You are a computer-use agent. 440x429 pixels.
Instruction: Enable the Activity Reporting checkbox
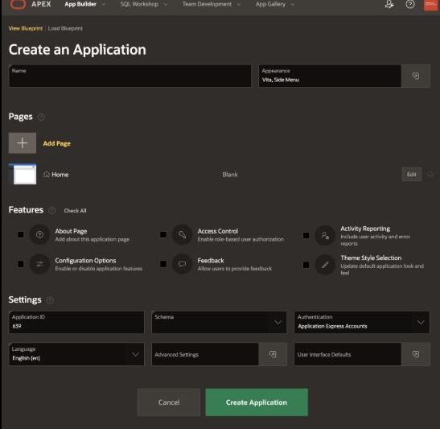[x=306, y=235]
